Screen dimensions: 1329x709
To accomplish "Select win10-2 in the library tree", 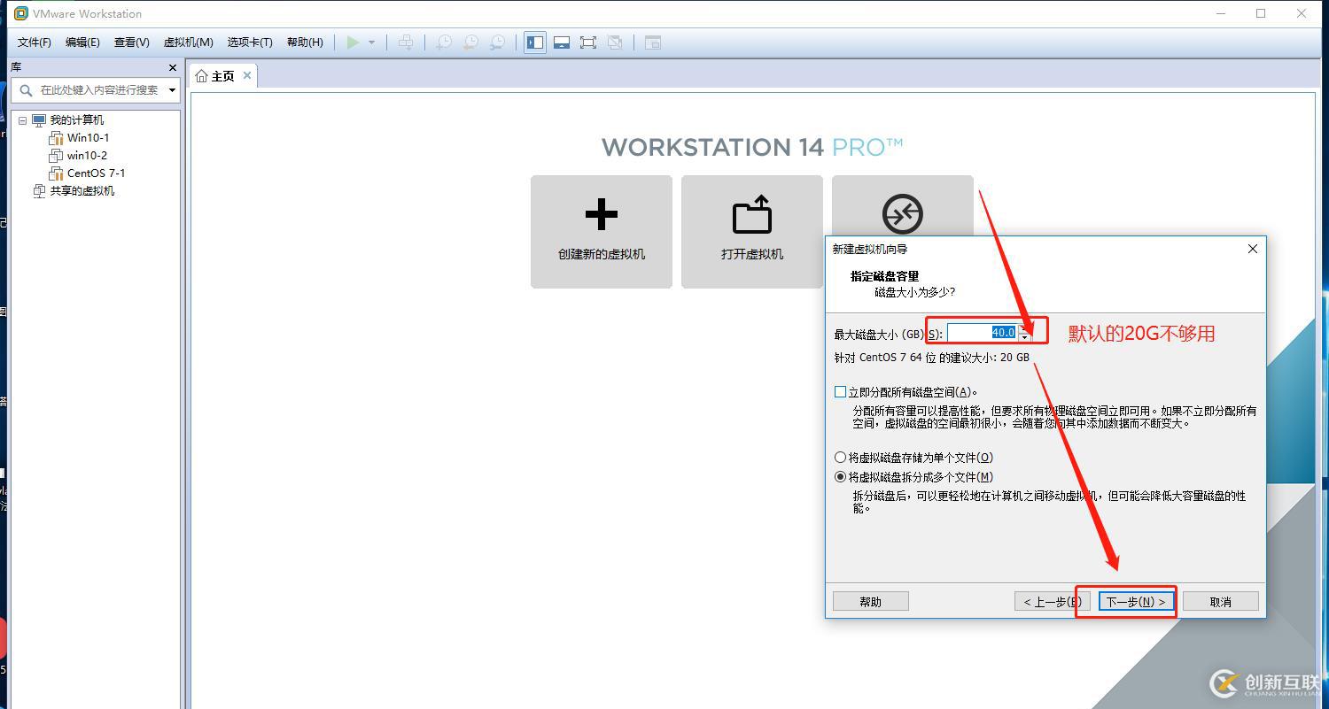I will (87, 156).
